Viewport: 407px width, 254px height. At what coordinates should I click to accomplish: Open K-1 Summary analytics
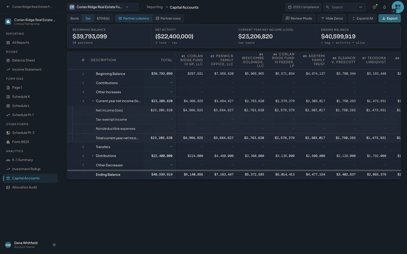[x=30, y=160]
